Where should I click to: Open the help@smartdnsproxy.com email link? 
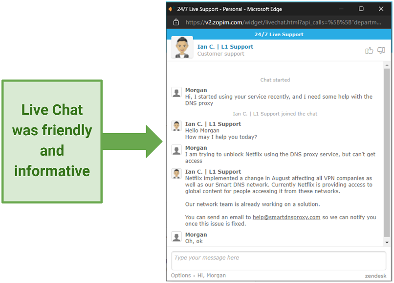[x=286, y=217]
